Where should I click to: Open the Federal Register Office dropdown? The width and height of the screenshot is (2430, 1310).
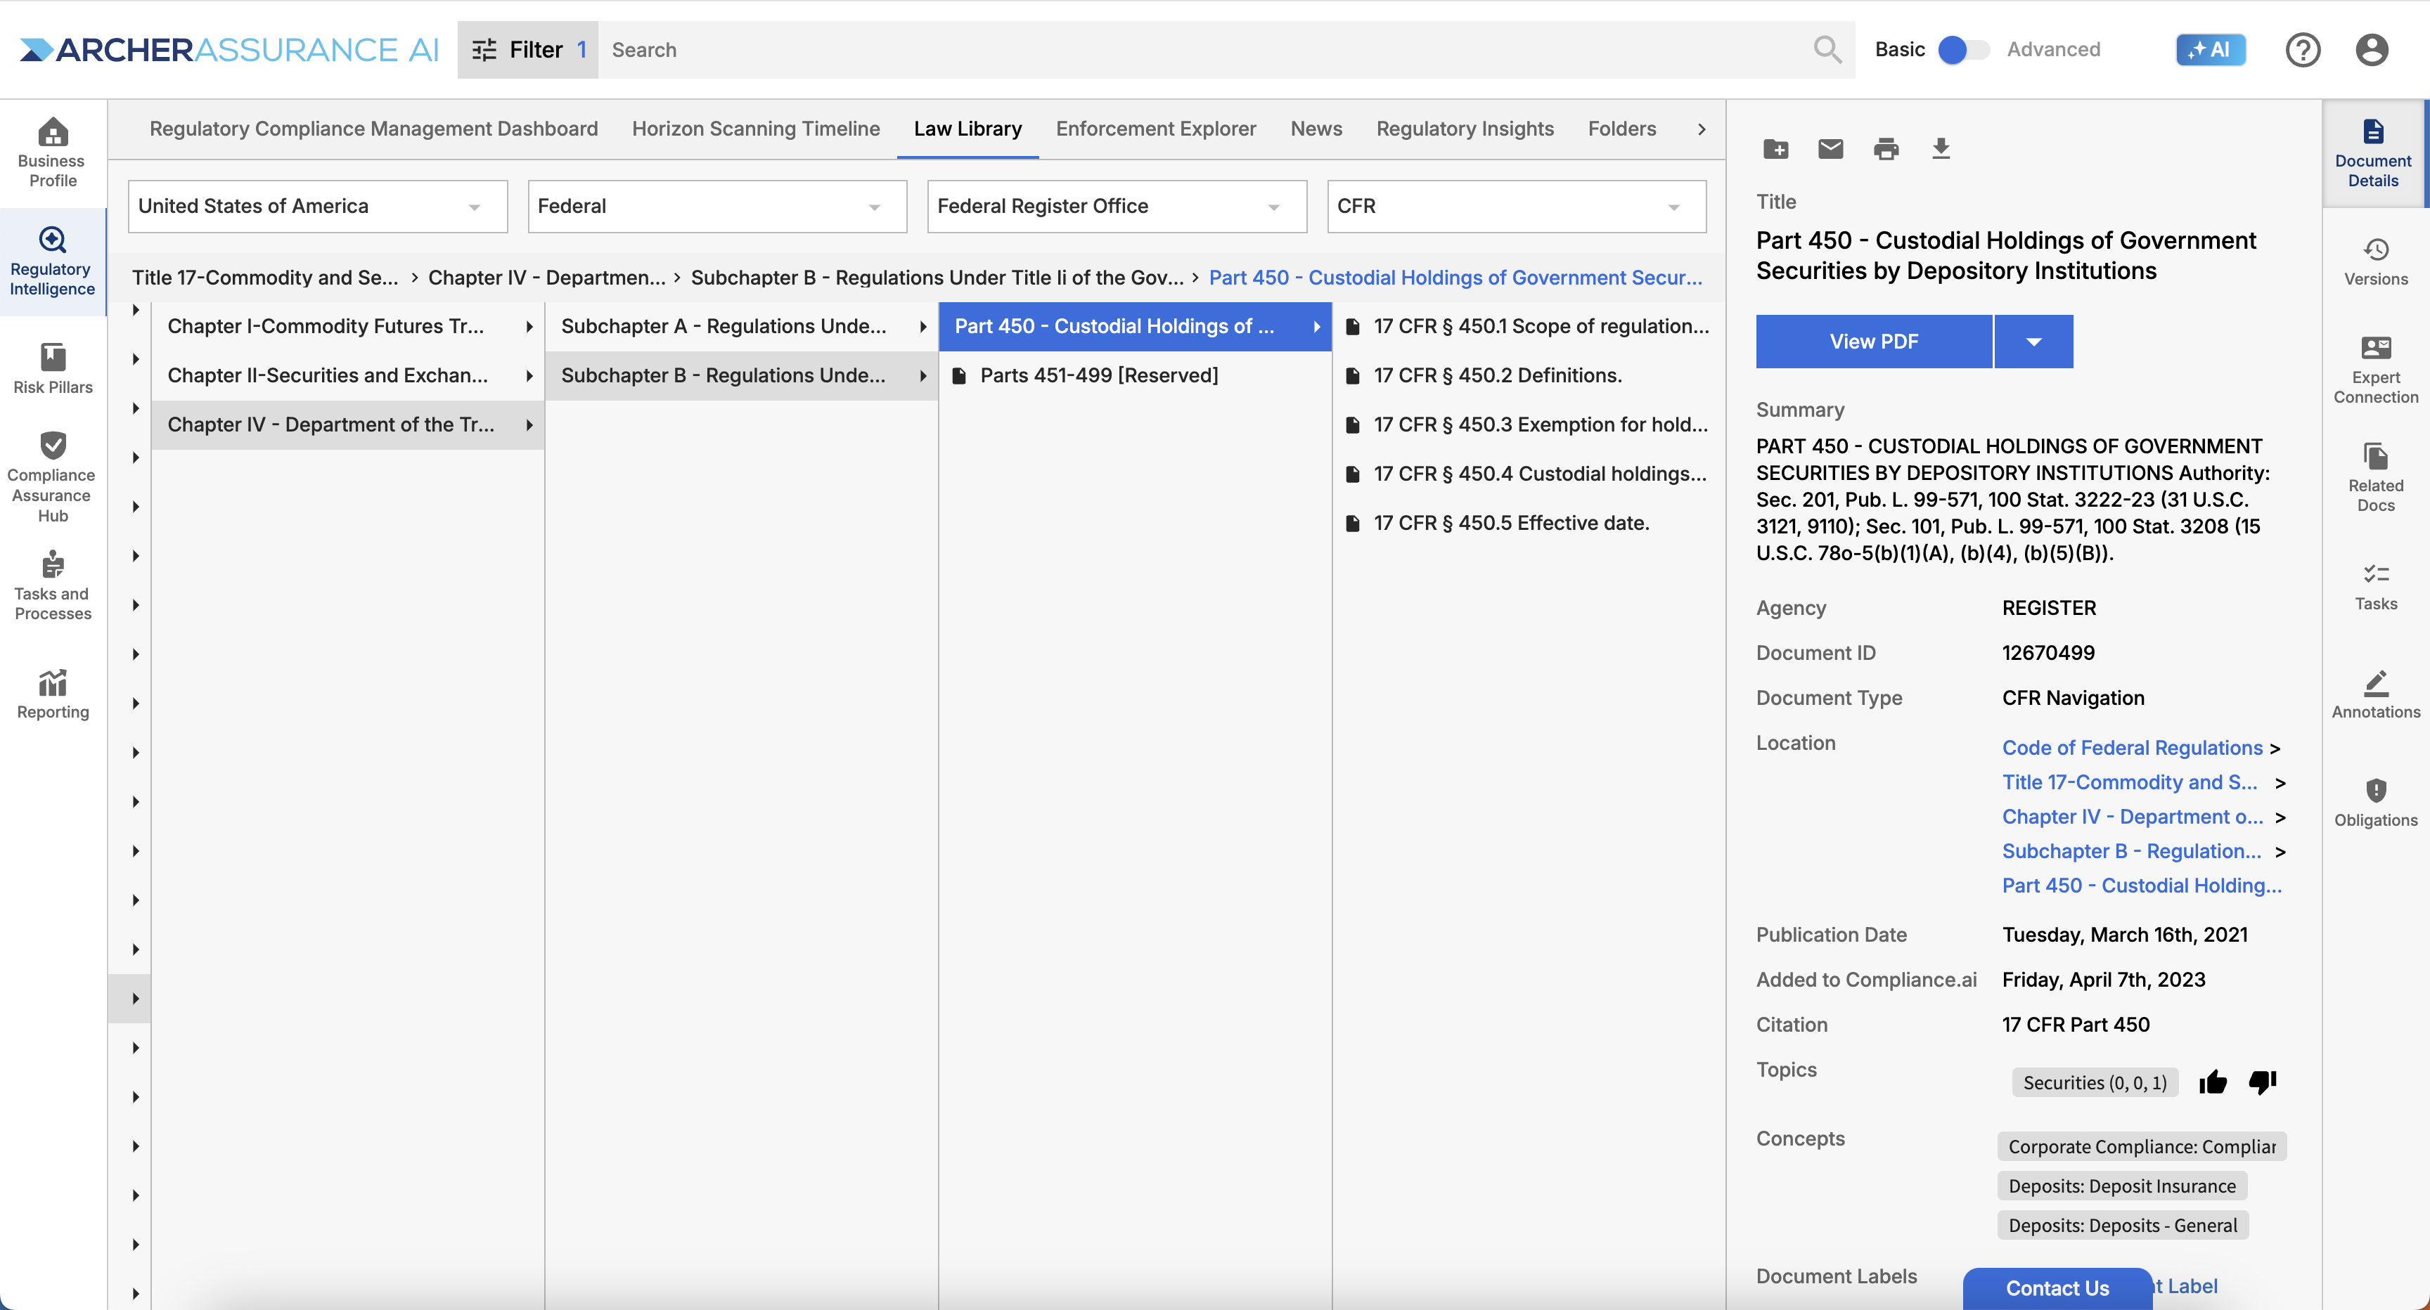(x=1117, y=207)
